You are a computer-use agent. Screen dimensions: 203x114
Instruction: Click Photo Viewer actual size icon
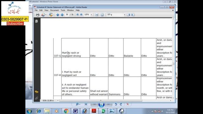click(x=86, y=104)
